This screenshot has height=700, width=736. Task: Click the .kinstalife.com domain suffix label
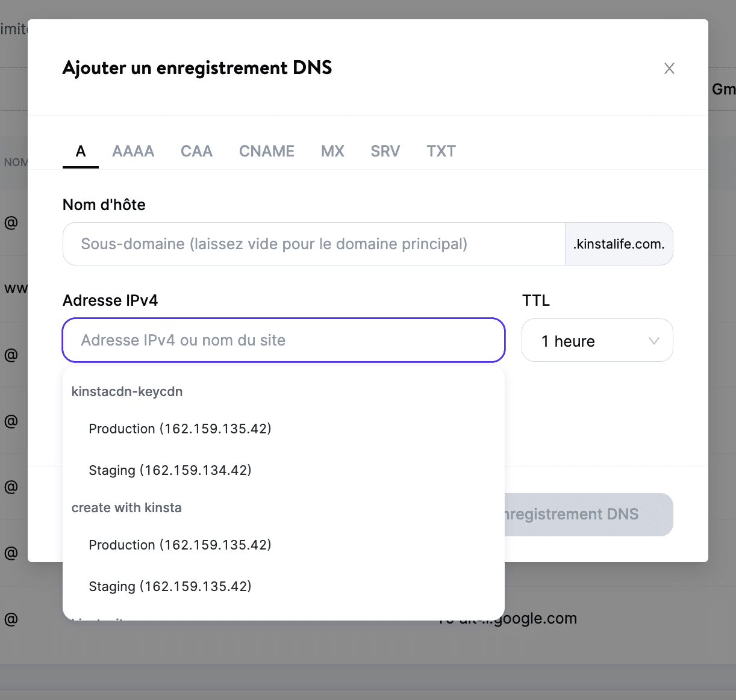tap(619, 244)
